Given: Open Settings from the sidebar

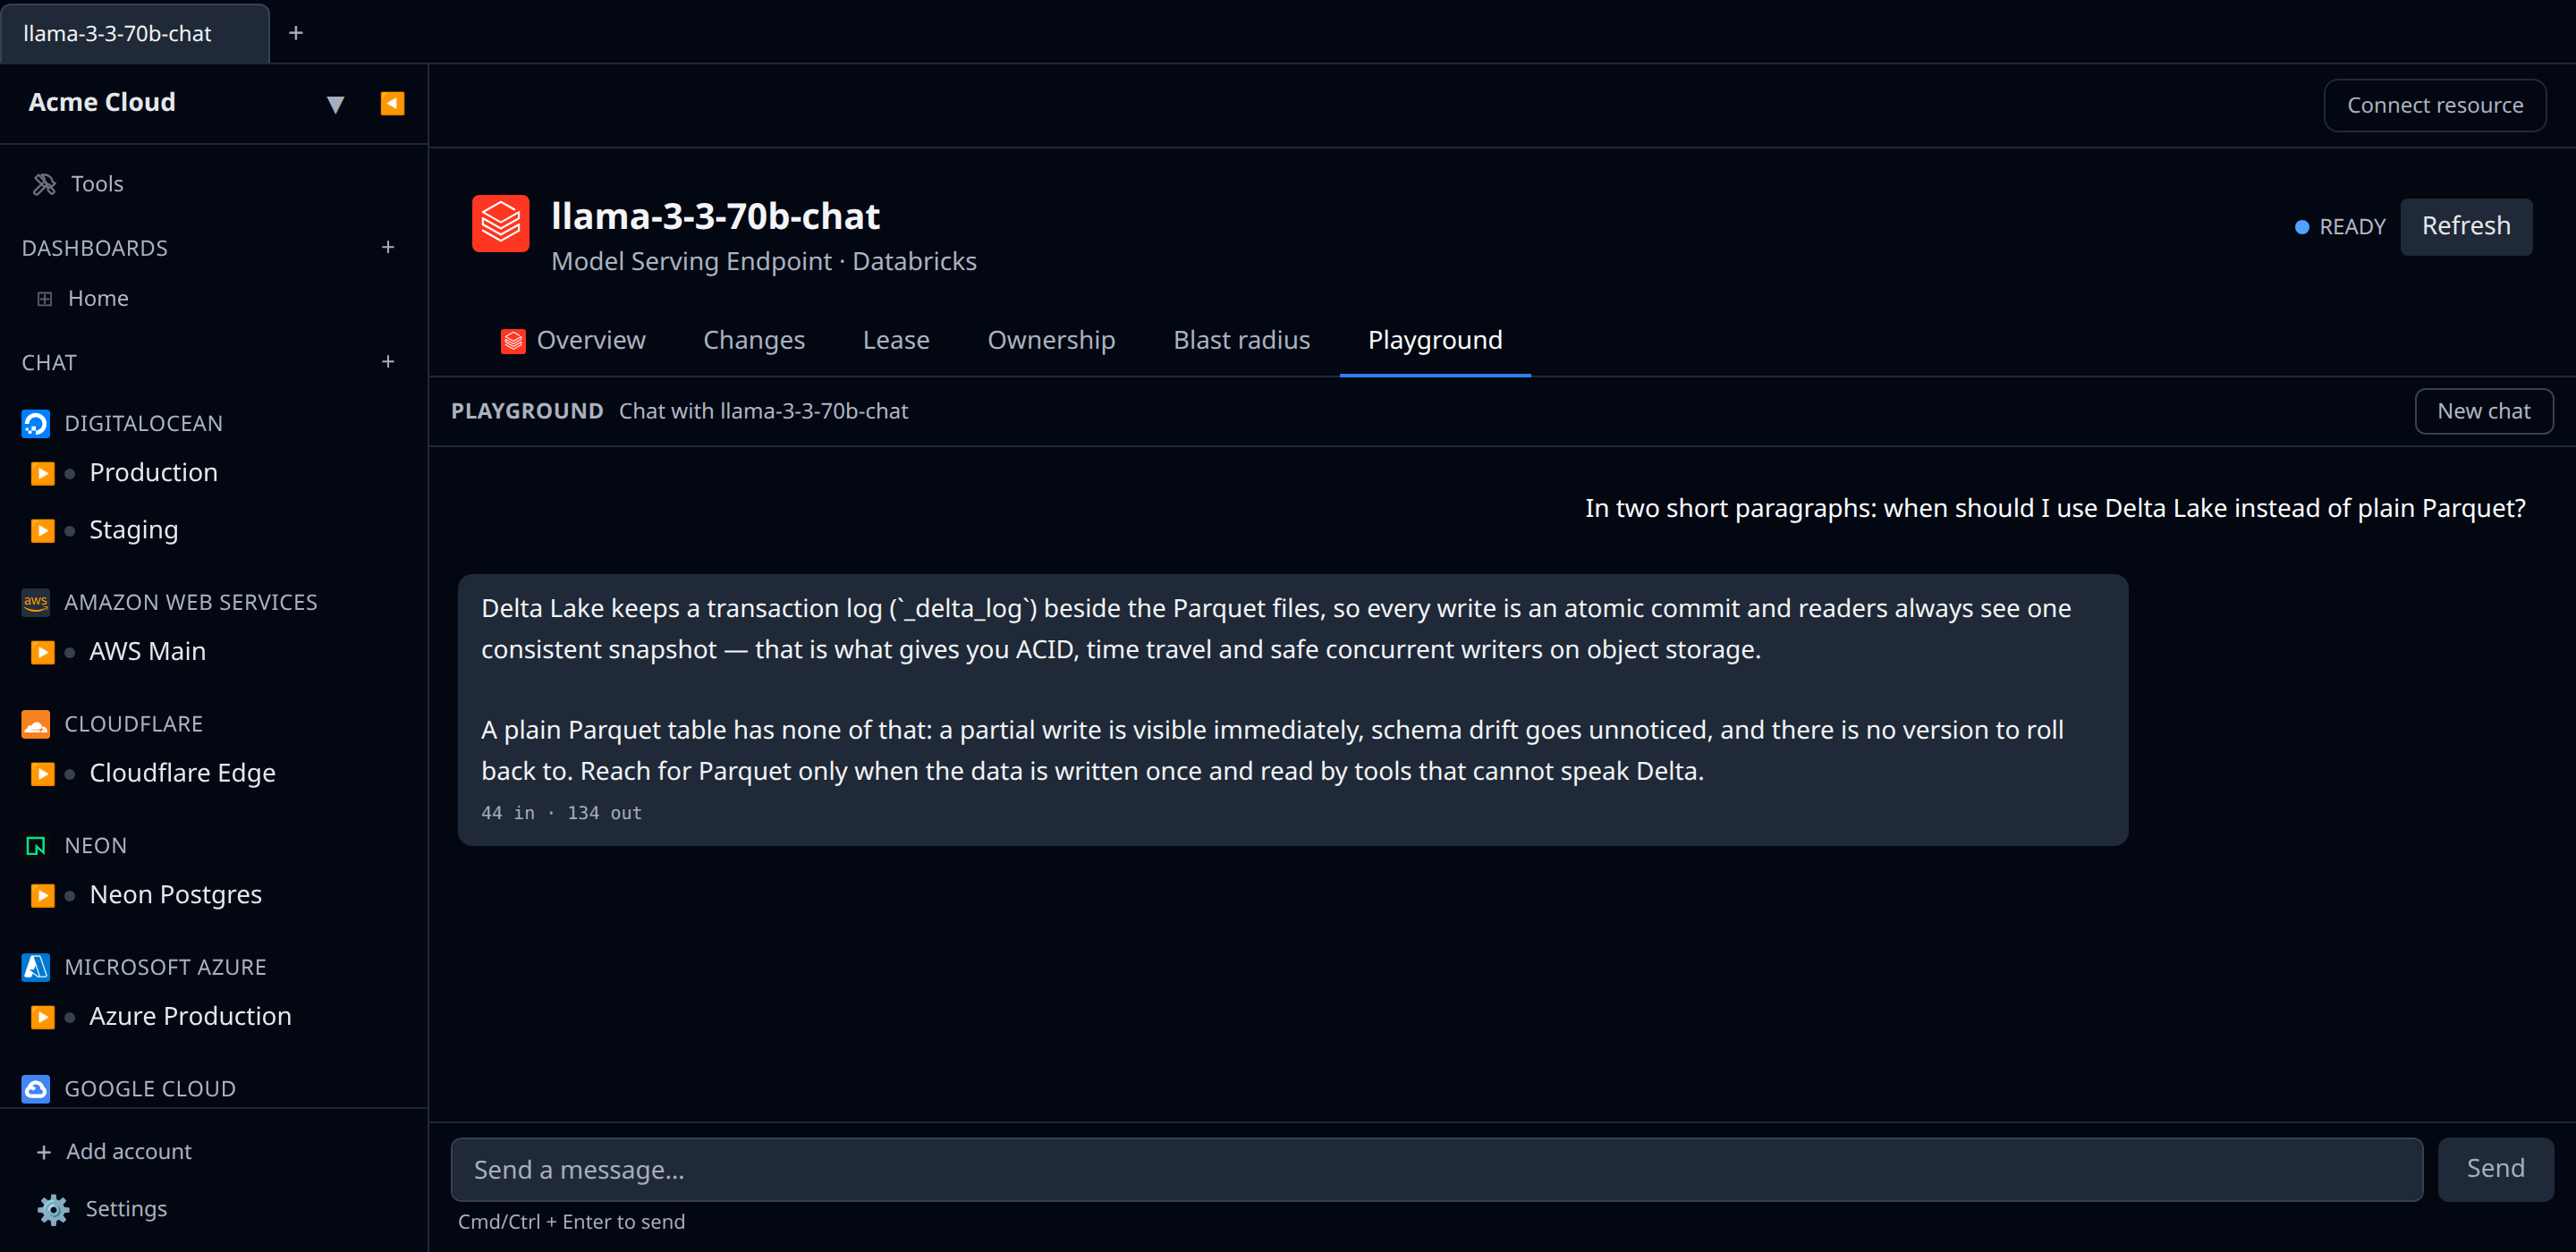Looking at the screenshot, I should (x=126, y=1209).
